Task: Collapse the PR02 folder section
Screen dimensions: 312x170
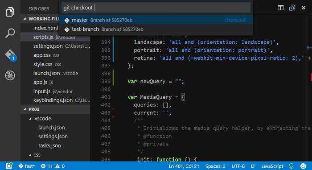Action: click(25, 109)
